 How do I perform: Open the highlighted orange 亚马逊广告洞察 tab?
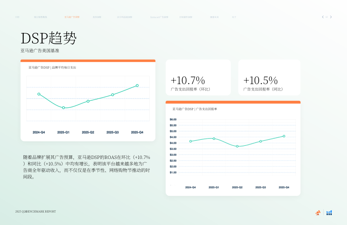[72, 17]
